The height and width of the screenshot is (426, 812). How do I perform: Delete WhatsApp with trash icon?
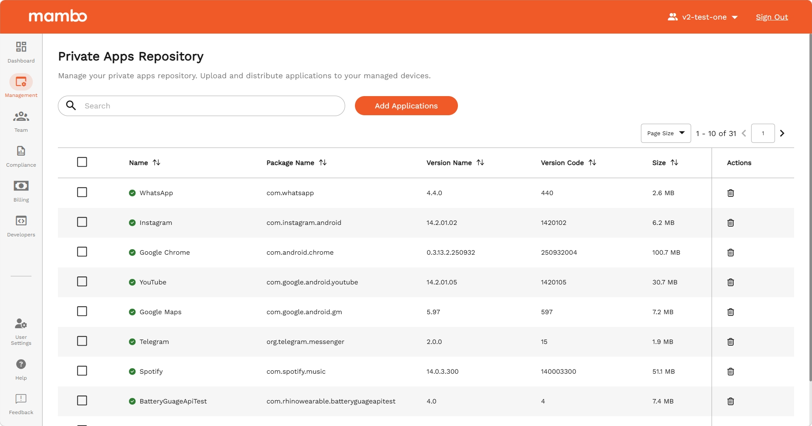[x=731, y=193]
